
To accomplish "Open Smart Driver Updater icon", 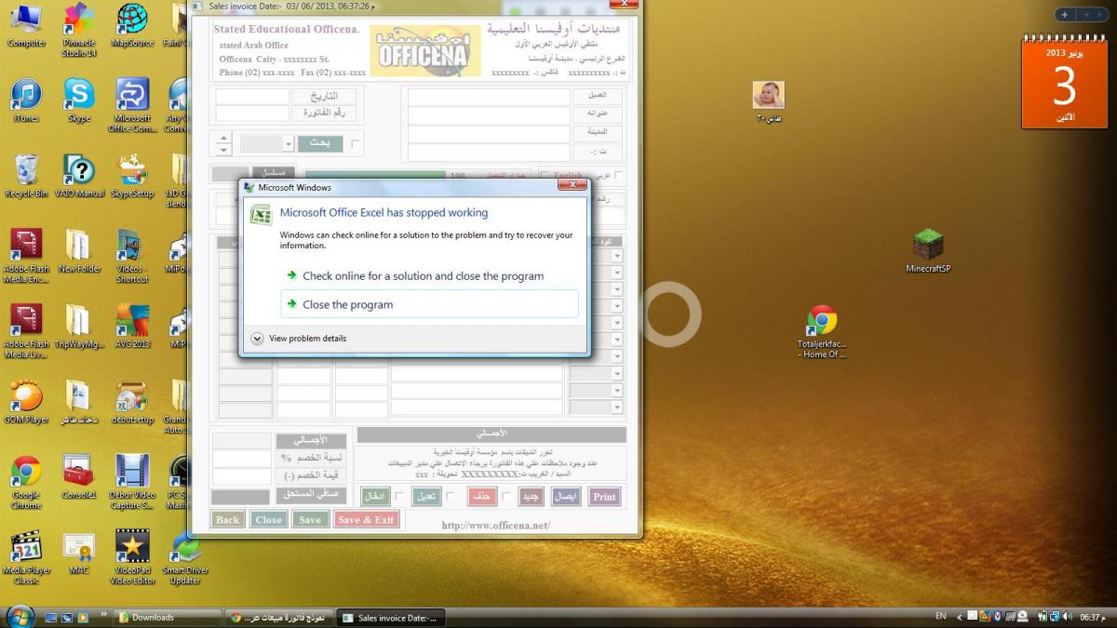I will click(184, 557).
